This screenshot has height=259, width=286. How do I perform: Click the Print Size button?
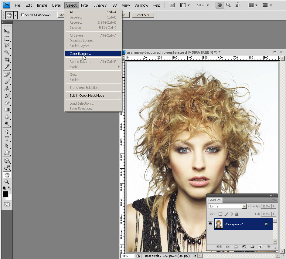[143, 15]
